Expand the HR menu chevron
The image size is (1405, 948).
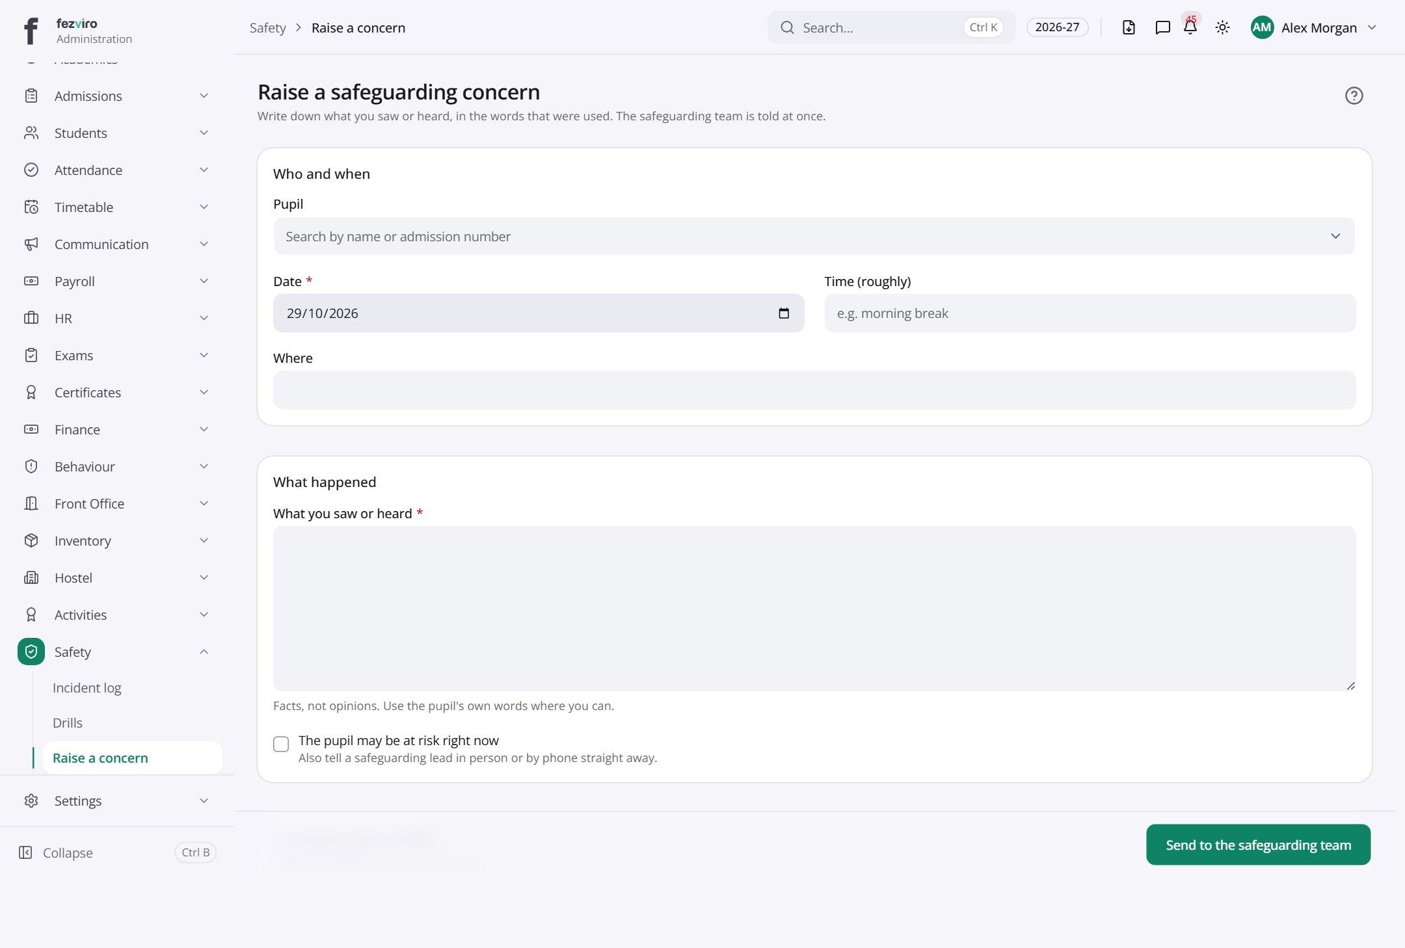point(204,318)
